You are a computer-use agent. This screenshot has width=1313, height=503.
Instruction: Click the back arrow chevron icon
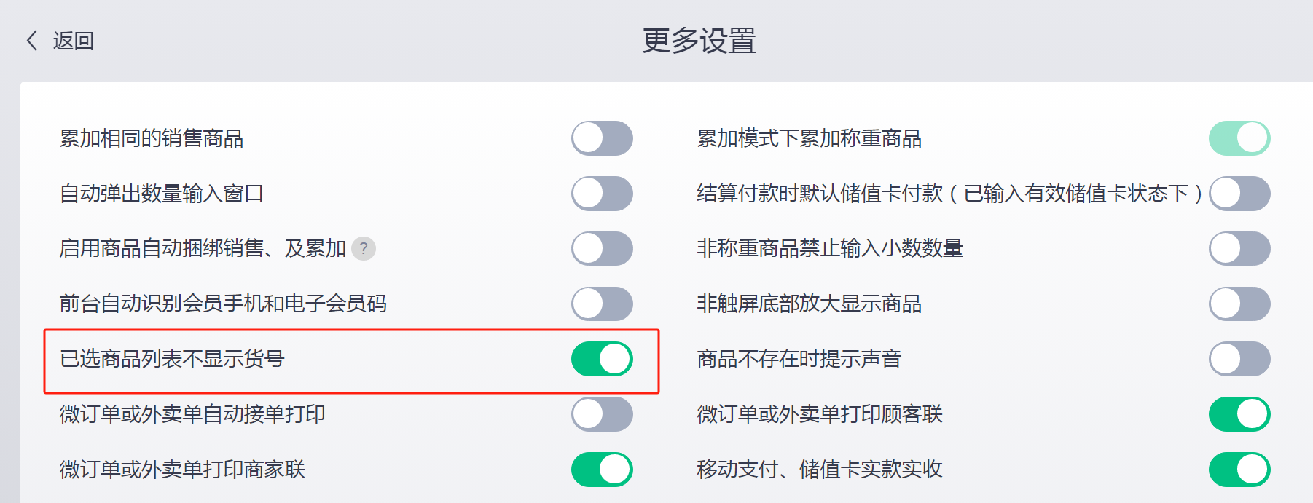click(32, 41)
